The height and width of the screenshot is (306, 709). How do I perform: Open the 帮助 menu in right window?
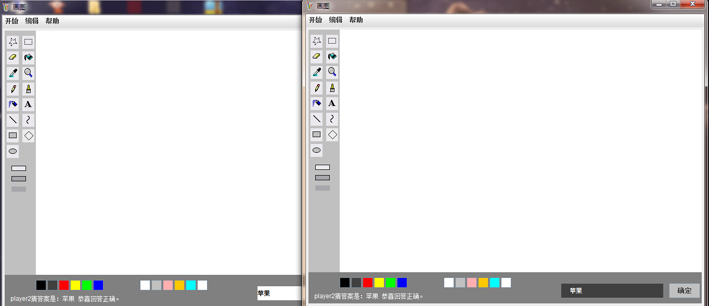tap(356, 20)
